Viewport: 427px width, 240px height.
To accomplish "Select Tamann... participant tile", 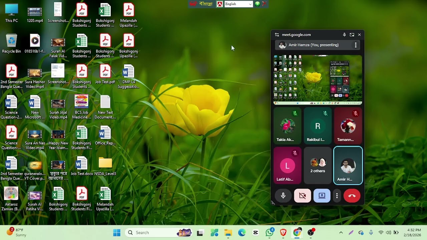I will click(x=348, y=126).
